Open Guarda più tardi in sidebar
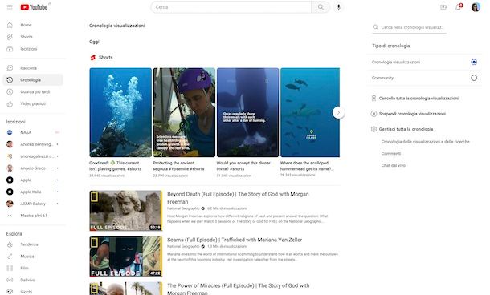 33,91
